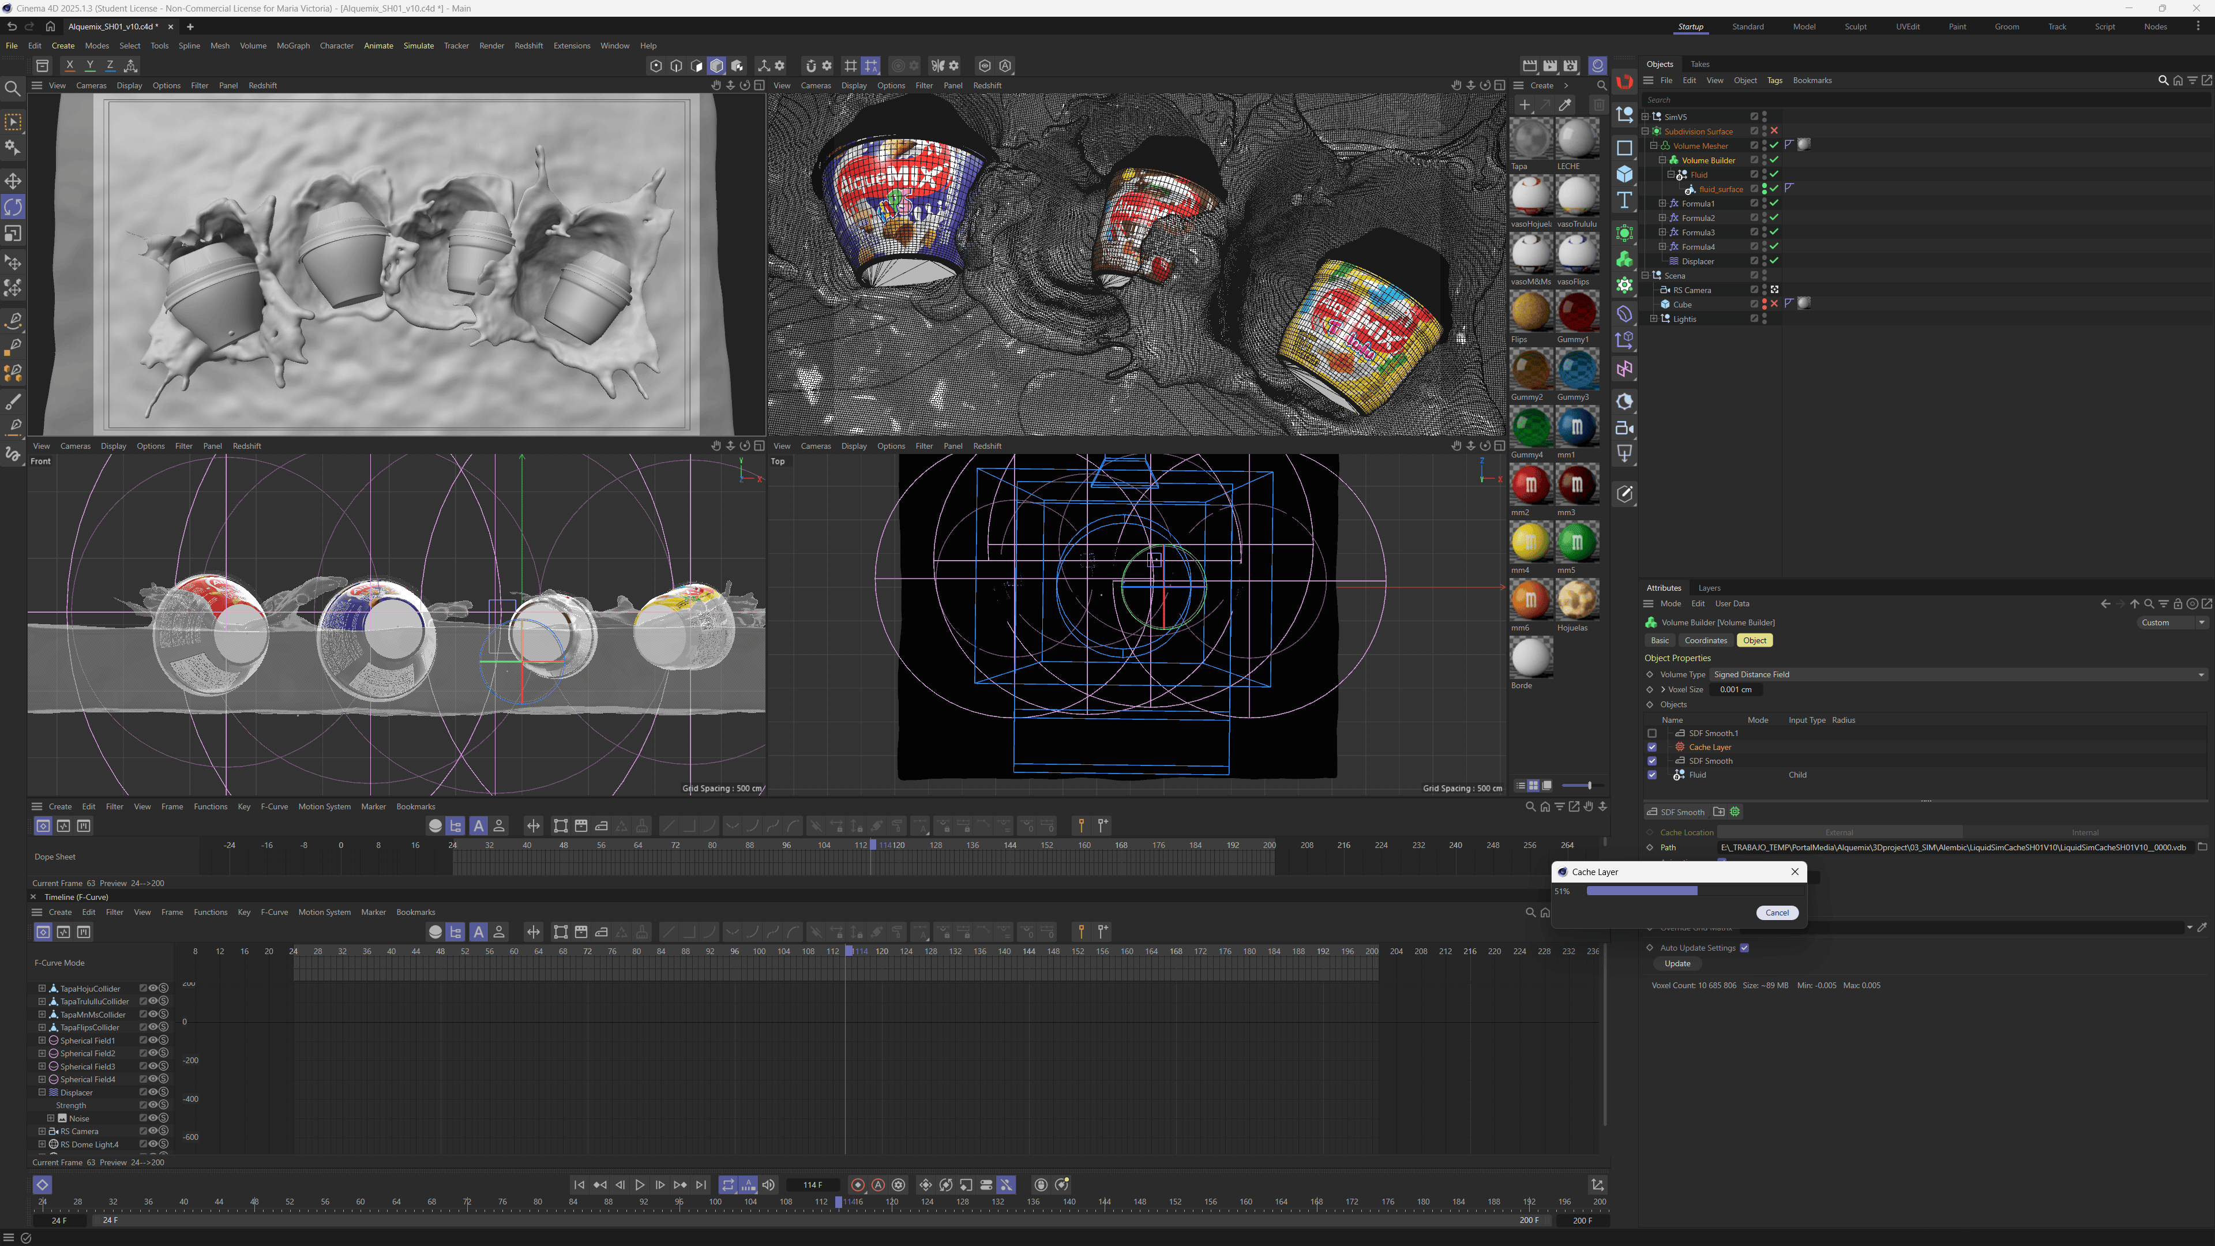Viewport: 2215px width, 1246px height.
Task: Toggle Subdivision Surface enable red X
Action: click(1774, 131)
